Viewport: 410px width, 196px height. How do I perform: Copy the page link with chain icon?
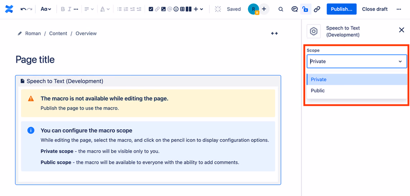point(317,9)
